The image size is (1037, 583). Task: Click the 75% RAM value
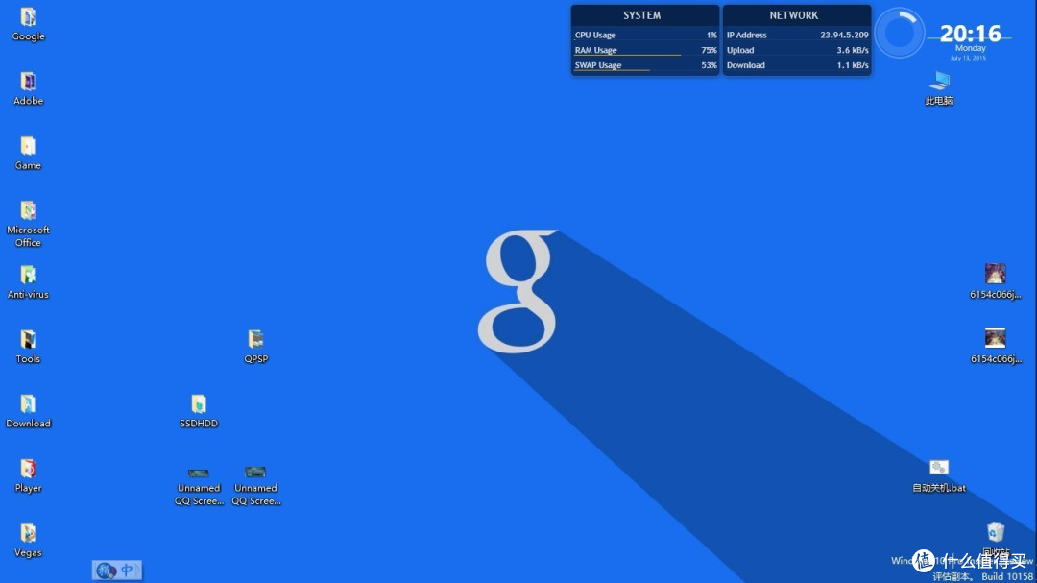tap(709, 50)
